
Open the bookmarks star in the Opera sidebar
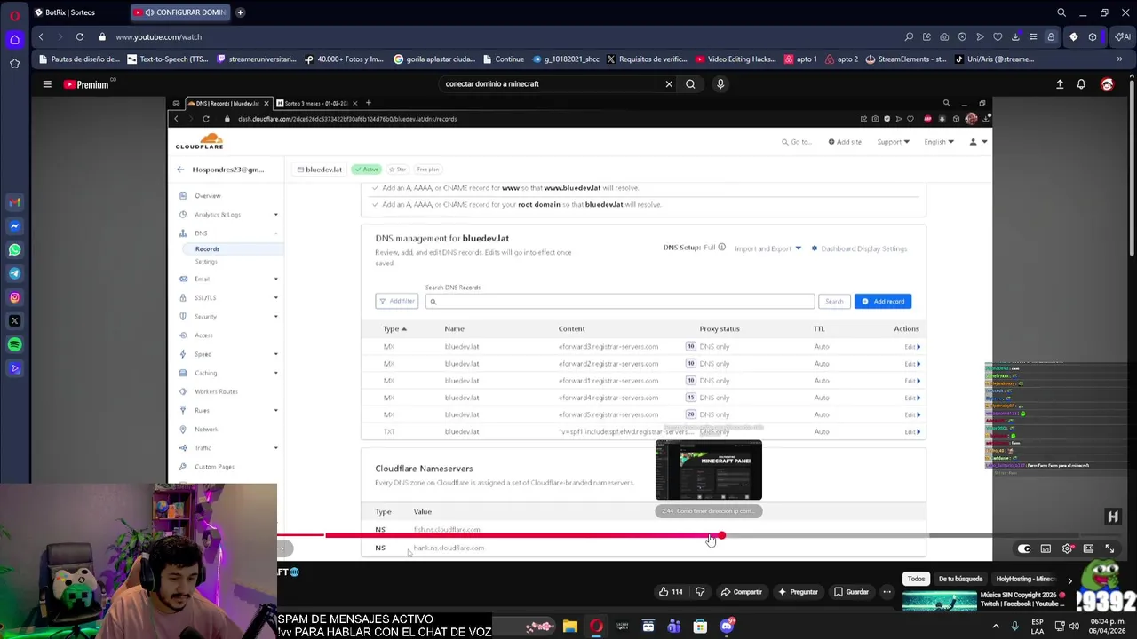[14, 63]
